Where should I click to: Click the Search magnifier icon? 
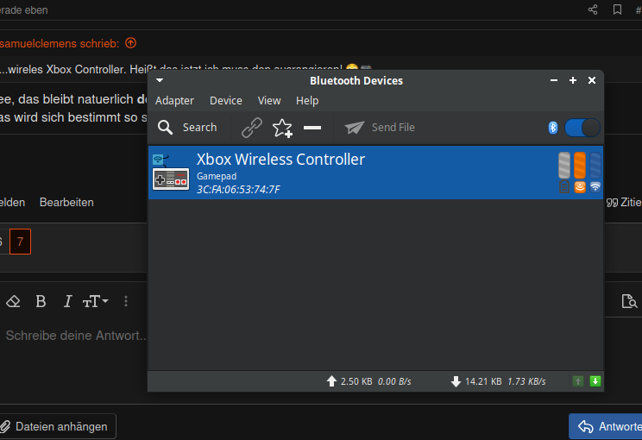pyautogui.click(x=166, y=128)
